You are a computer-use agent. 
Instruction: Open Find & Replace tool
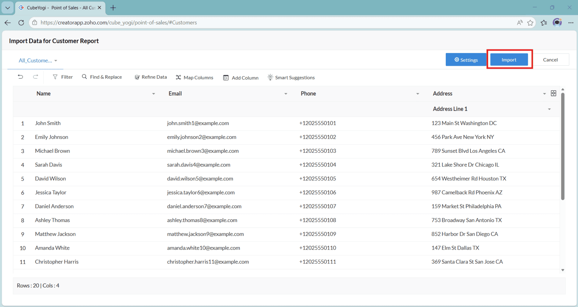pos(102,77)
